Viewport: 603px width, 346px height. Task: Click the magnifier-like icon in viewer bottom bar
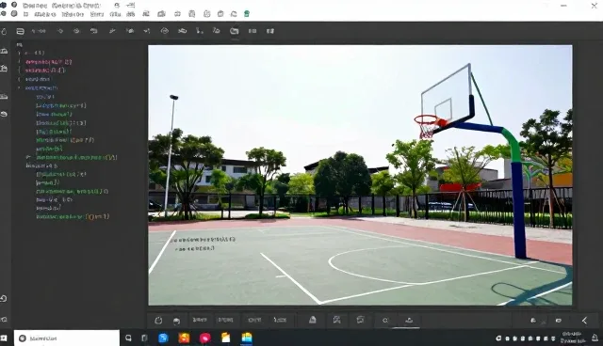click(385, 321)
